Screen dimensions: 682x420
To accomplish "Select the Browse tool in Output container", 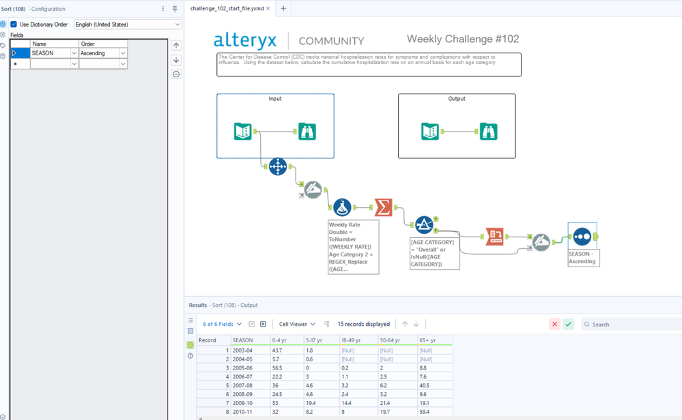I will [488, 131].
